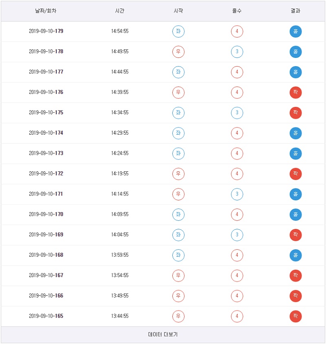Click the line count 4 circle in round 173
This screenshot has height=344, width=326.
[x=237, y=153]
